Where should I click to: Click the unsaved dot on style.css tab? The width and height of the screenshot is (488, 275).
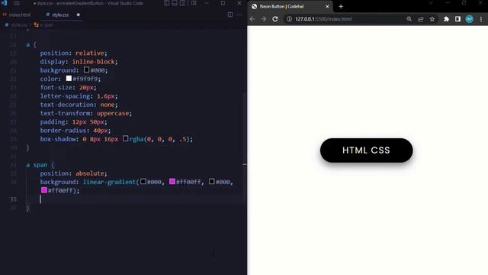pyautogui.click(x=78, y=15)
